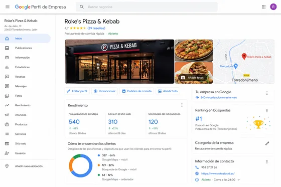Click the Google Perfil de Empresa logo
The image size is (281, 187).
40,7
